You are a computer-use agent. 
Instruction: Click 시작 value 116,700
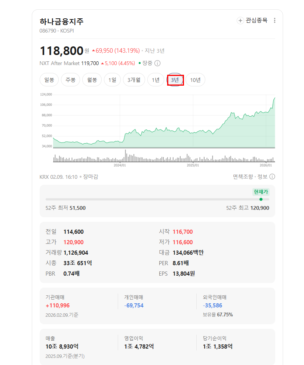point(183,232)
